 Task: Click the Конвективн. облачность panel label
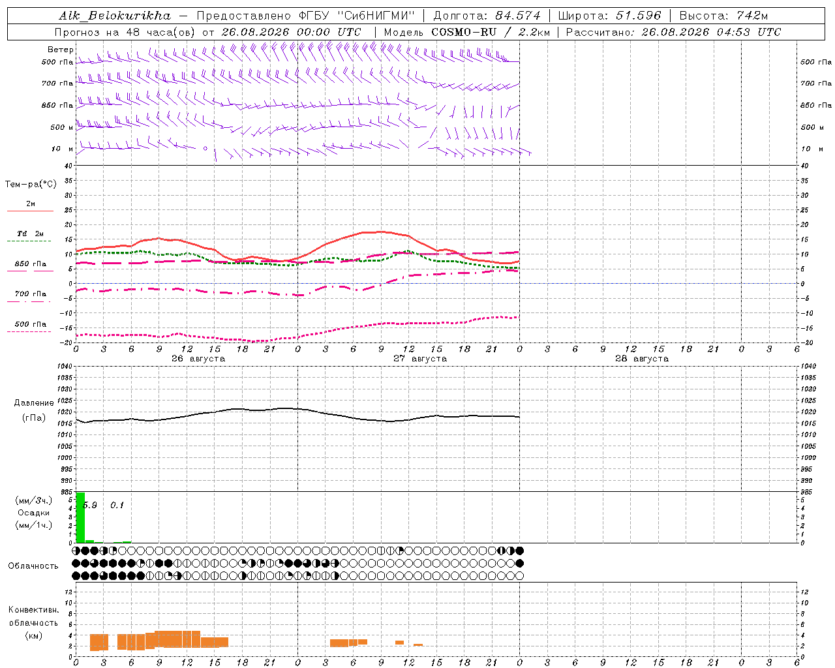(x=33, y=622)
